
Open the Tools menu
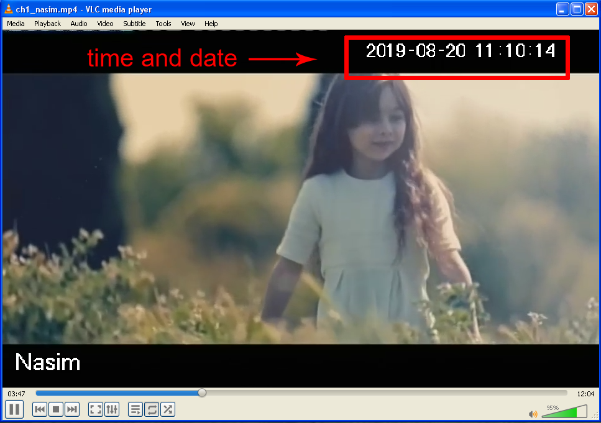pyautogui.click(x=163, y=24)
